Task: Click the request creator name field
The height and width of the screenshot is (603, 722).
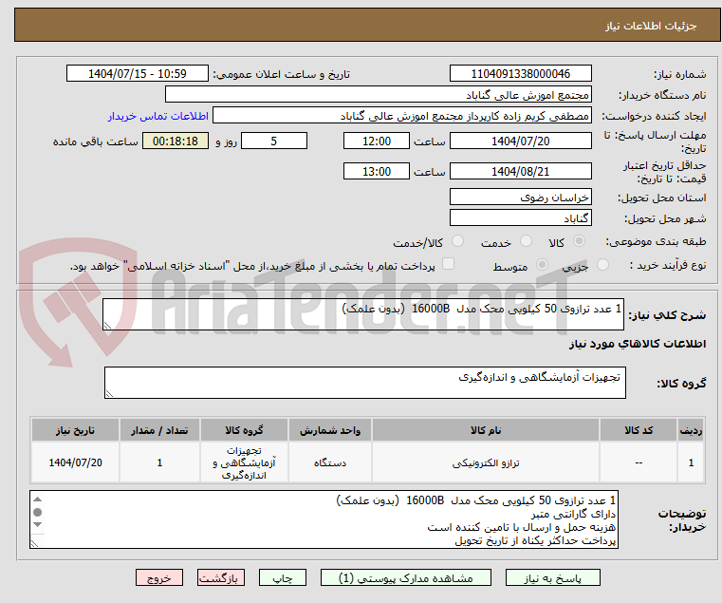Action: click(402, 116)
